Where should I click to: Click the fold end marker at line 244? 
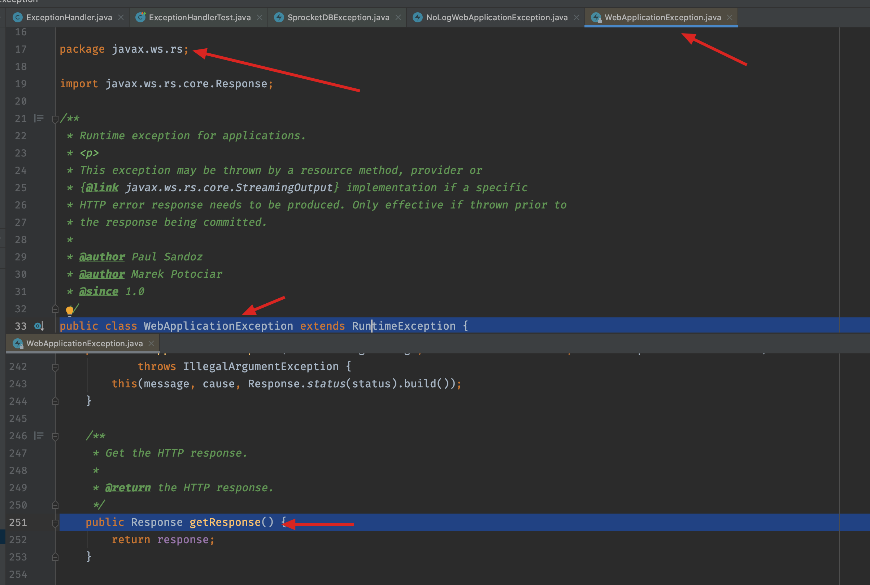coord(55,401)
